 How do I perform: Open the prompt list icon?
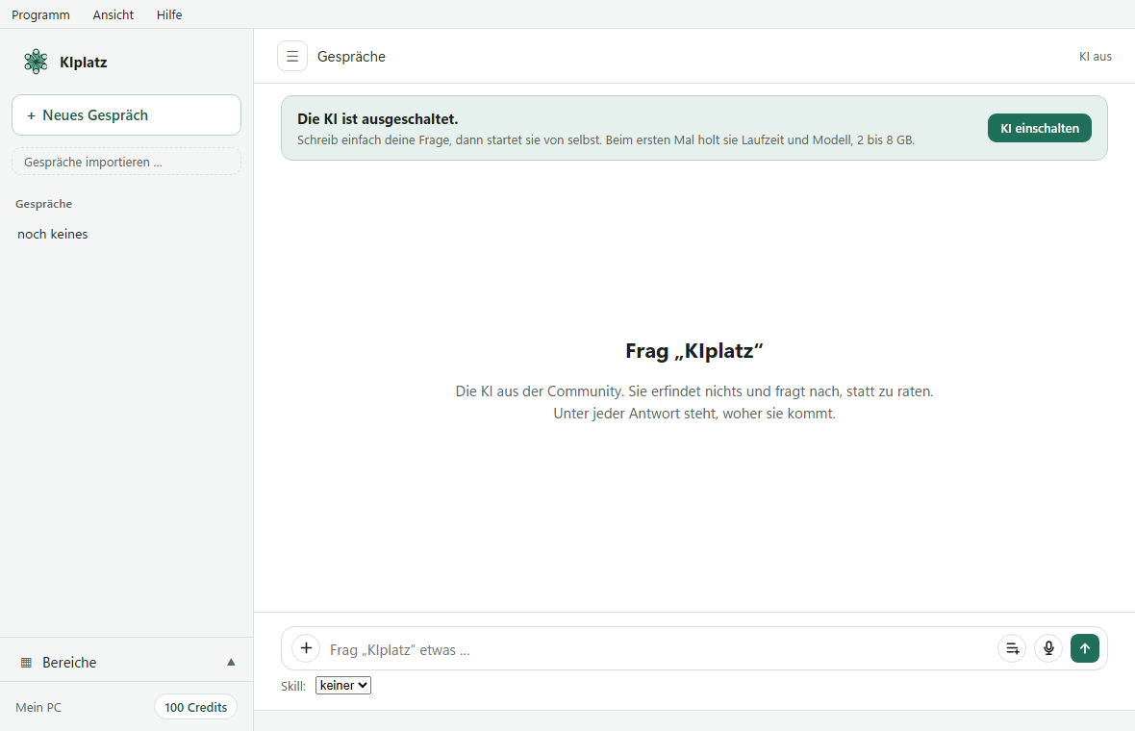click(1012, 648)
